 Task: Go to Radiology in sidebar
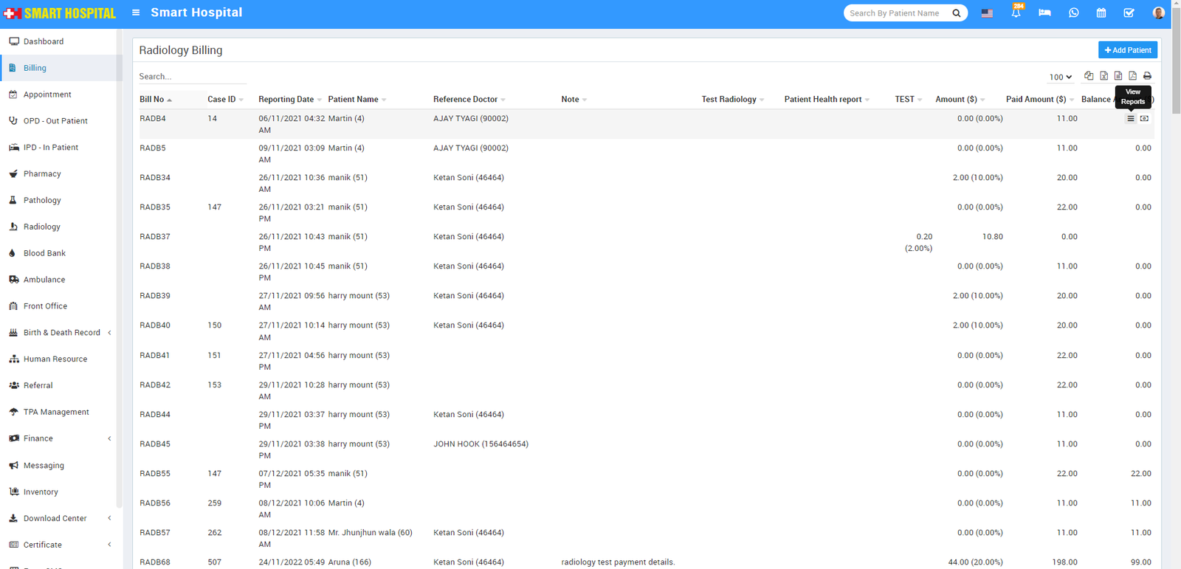point(41,227)
